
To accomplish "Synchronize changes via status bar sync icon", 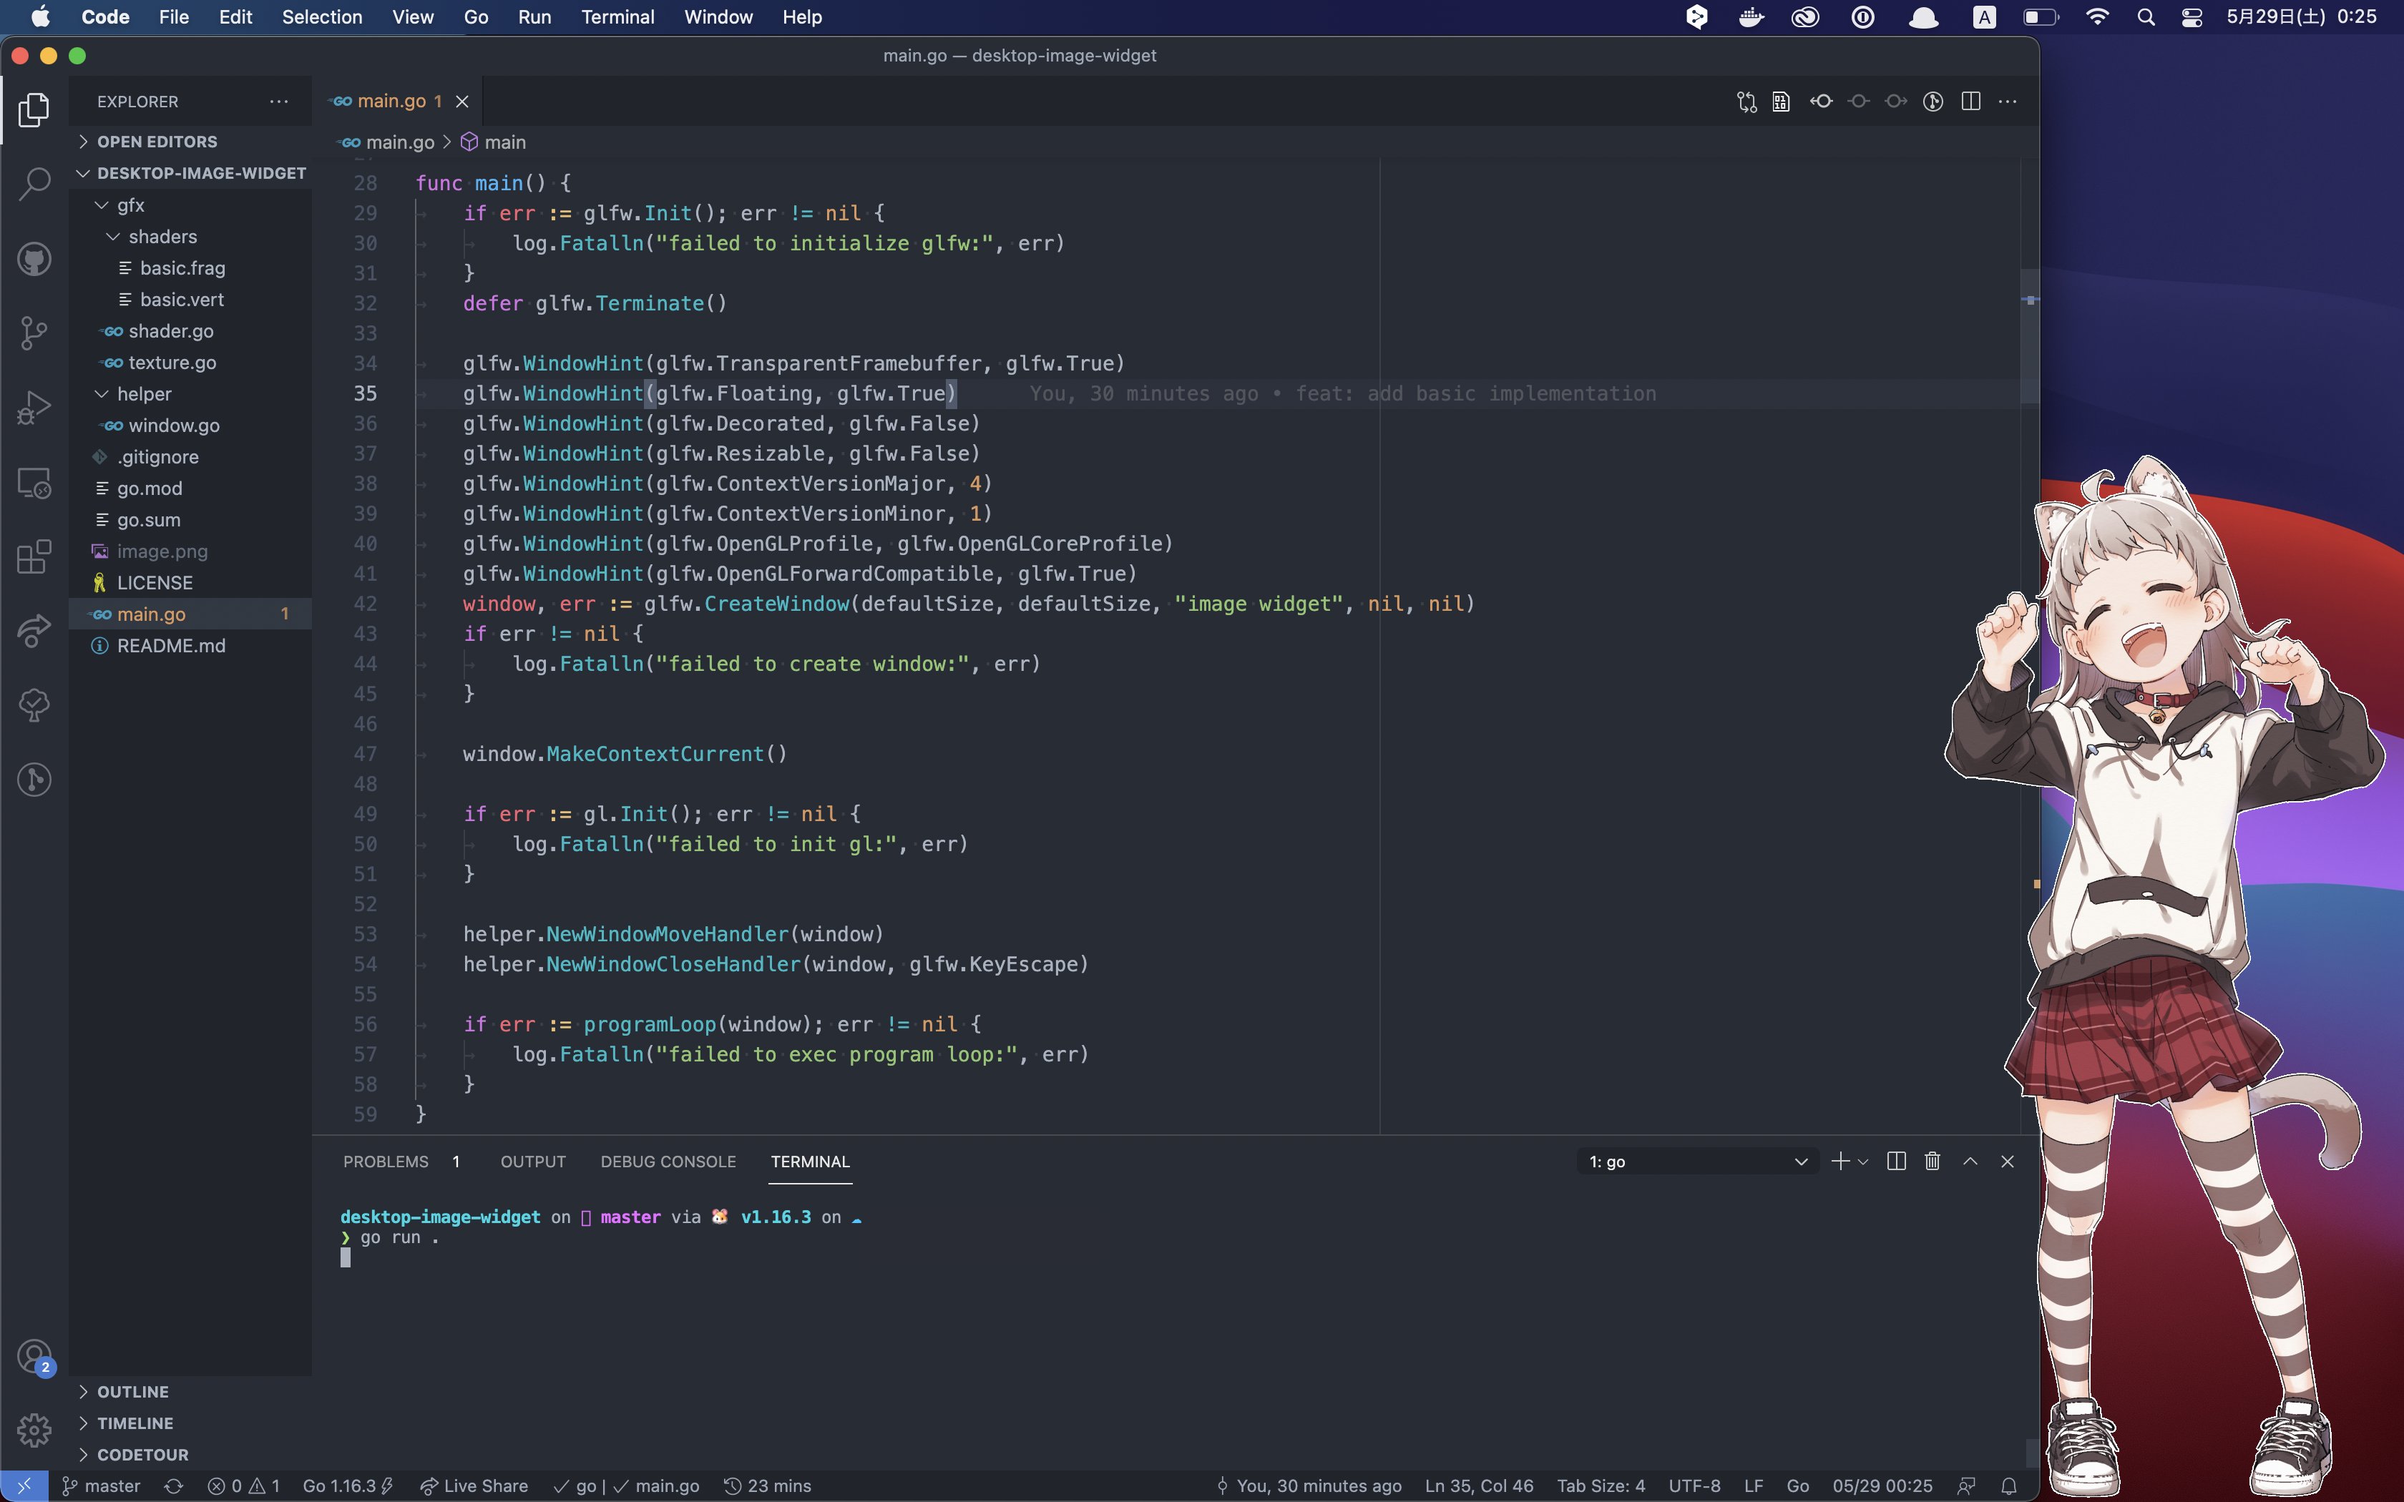I will [174, 1486].
